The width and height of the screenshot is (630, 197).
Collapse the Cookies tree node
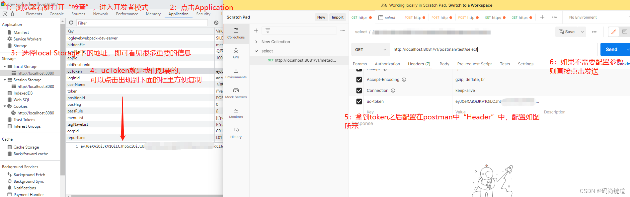click(5, 106)
